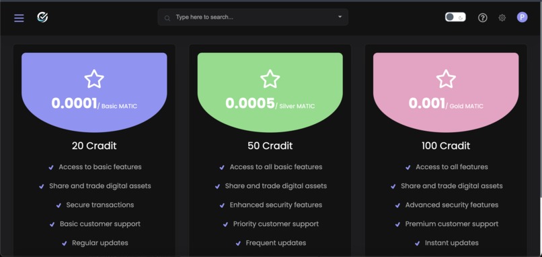
Task: Click Share and trade digital assets in Basic card
Action: coord(100,186)
